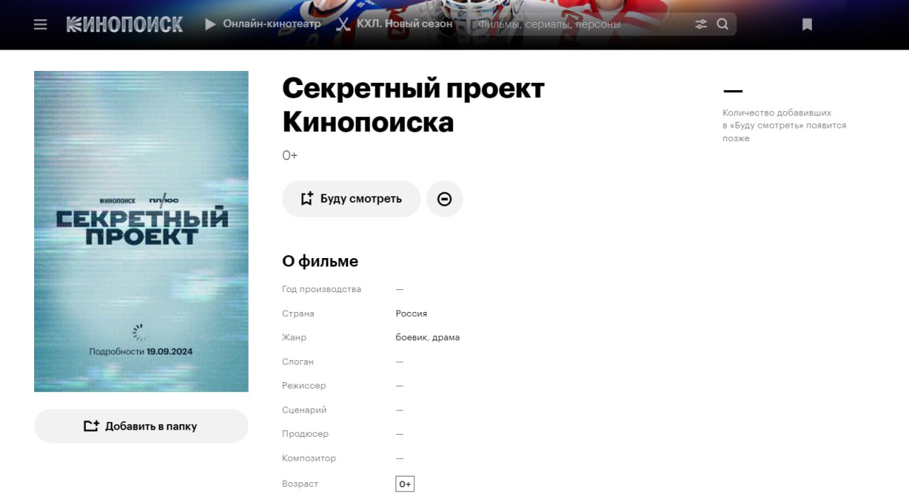Click the Сценарий label
909x502 pixels.
click(x=304, y=410)
